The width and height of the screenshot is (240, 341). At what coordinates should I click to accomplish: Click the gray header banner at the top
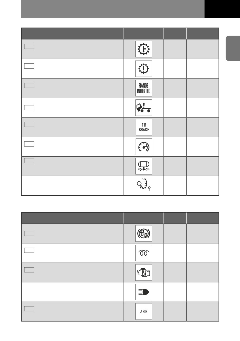pos(113,9)
